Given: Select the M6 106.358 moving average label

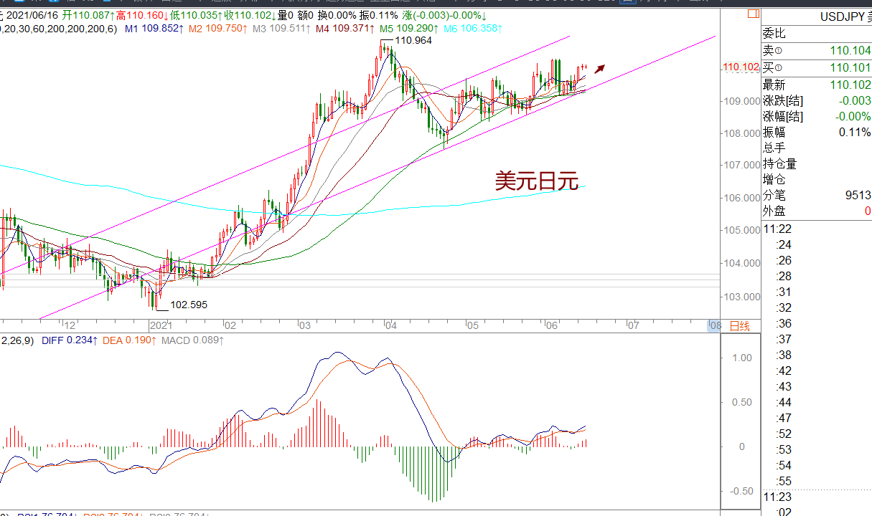Looking at the screenshot, I should click(x=473, y=29).
